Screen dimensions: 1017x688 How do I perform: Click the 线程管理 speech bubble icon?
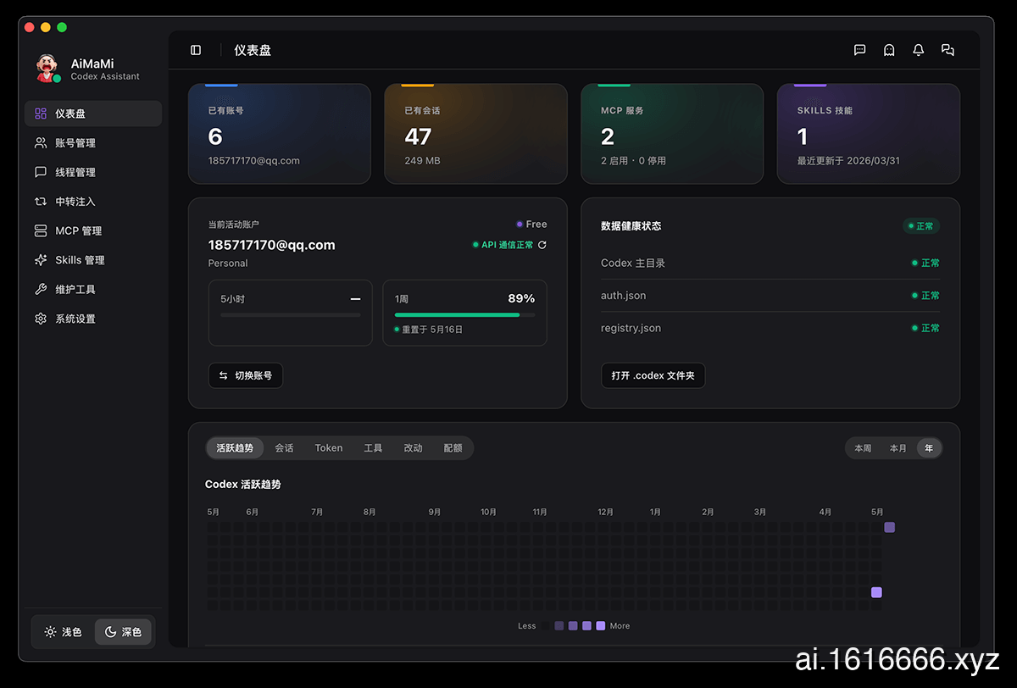(41, 172)
